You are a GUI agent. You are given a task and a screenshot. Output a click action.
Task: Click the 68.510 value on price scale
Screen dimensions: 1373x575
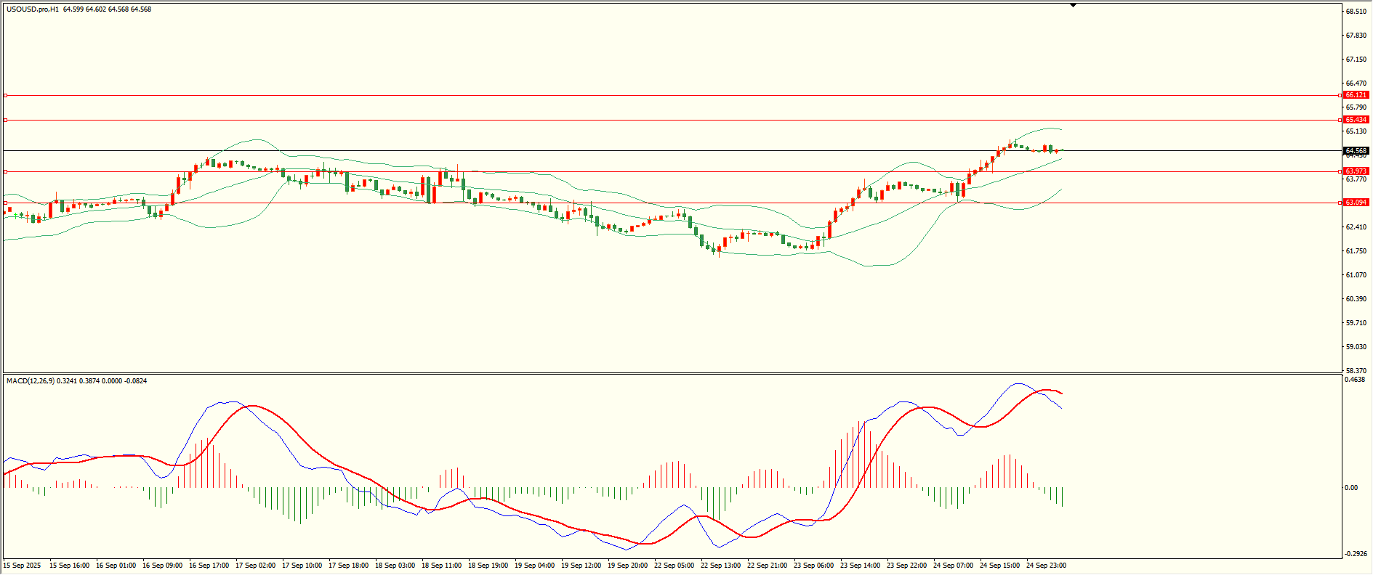1356,12
